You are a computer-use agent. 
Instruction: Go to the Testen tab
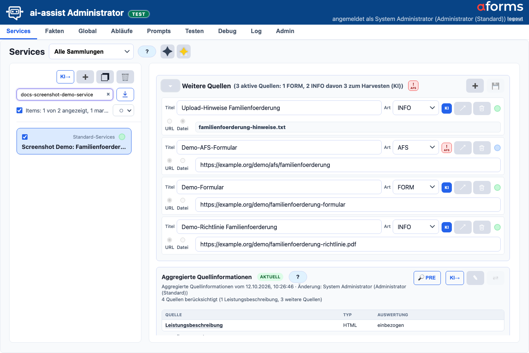point(194,31)
